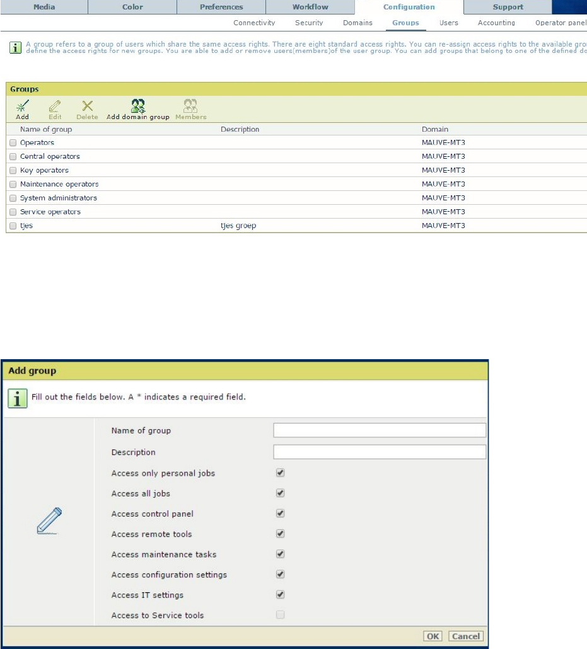
Task: Uncheck Access all jobs
Action: (281, 493)
